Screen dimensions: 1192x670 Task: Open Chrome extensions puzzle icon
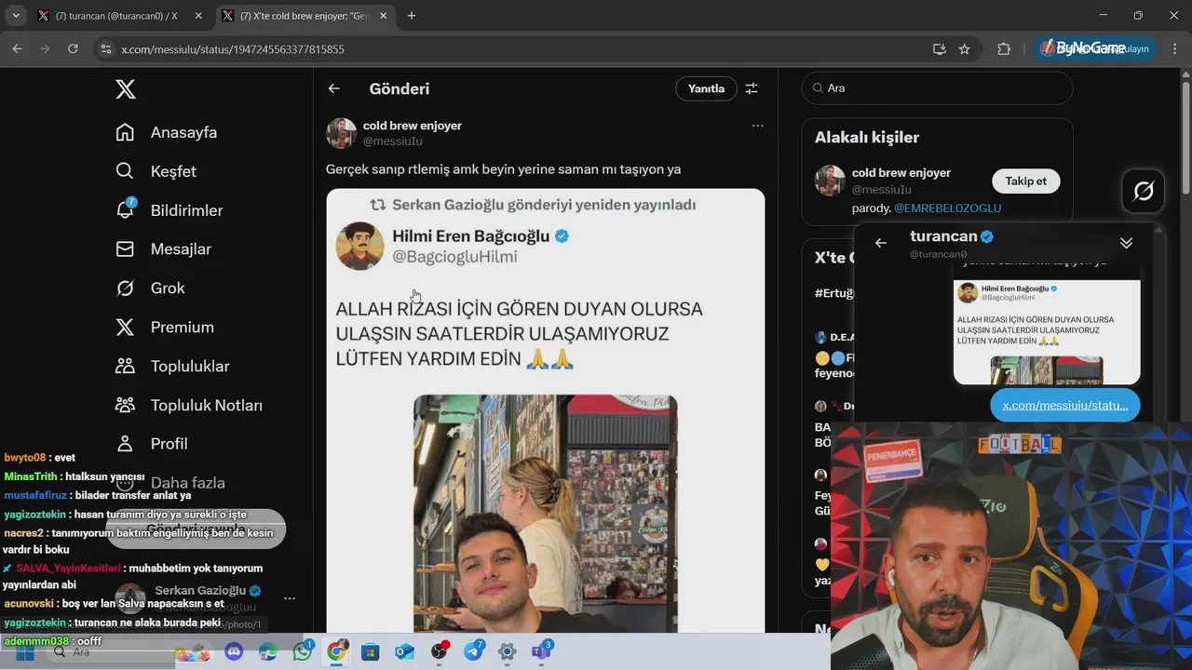(x=1004, y=49)
